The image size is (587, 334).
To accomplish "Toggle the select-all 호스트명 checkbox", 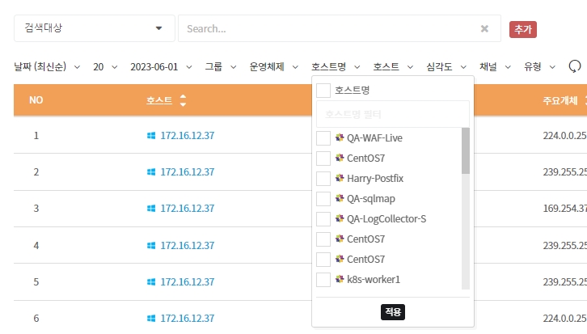I will pyautogui.click(x=323, y=90).
